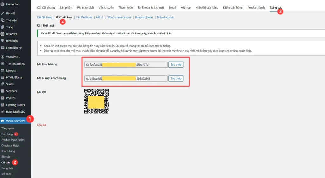
Task: Click the Form liên hệ envelope icon
Action: 3,48
